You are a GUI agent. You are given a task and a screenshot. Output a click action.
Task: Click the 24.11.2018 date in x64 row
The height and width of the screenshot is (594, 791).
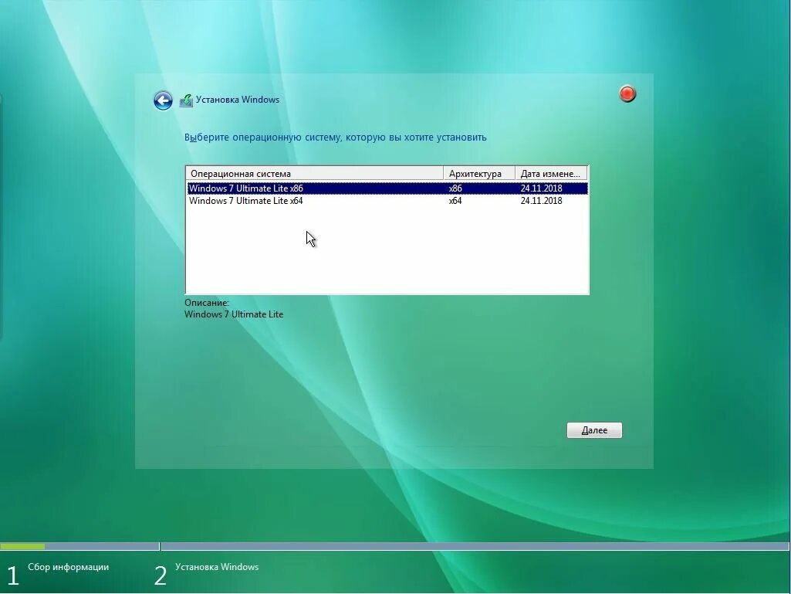pos(541,201)
